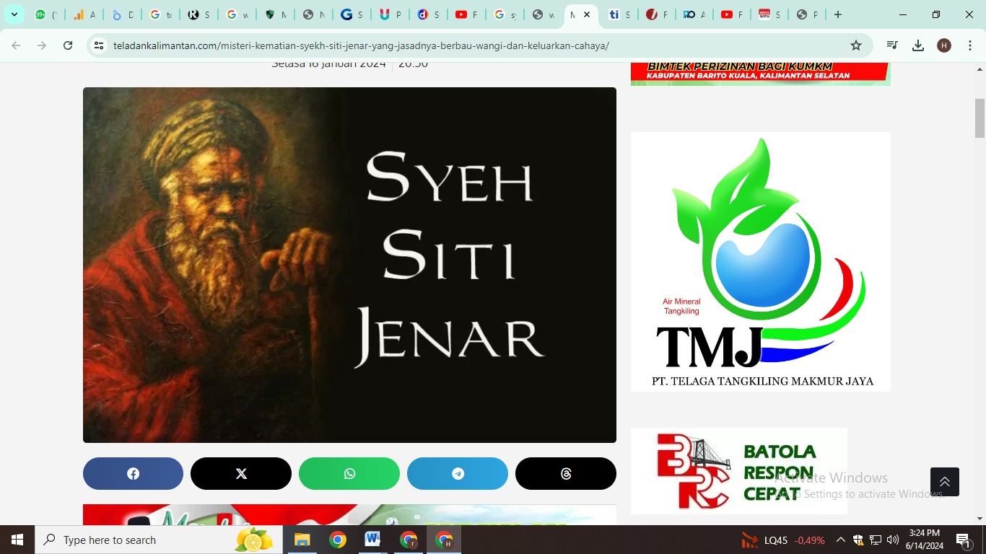Switch to the shield icon tab

(275, 14)
